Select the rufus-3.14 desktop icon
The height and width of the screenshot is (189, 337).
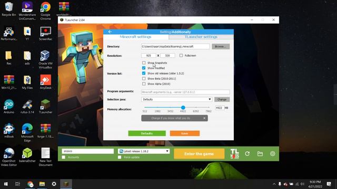coord(27,106)
